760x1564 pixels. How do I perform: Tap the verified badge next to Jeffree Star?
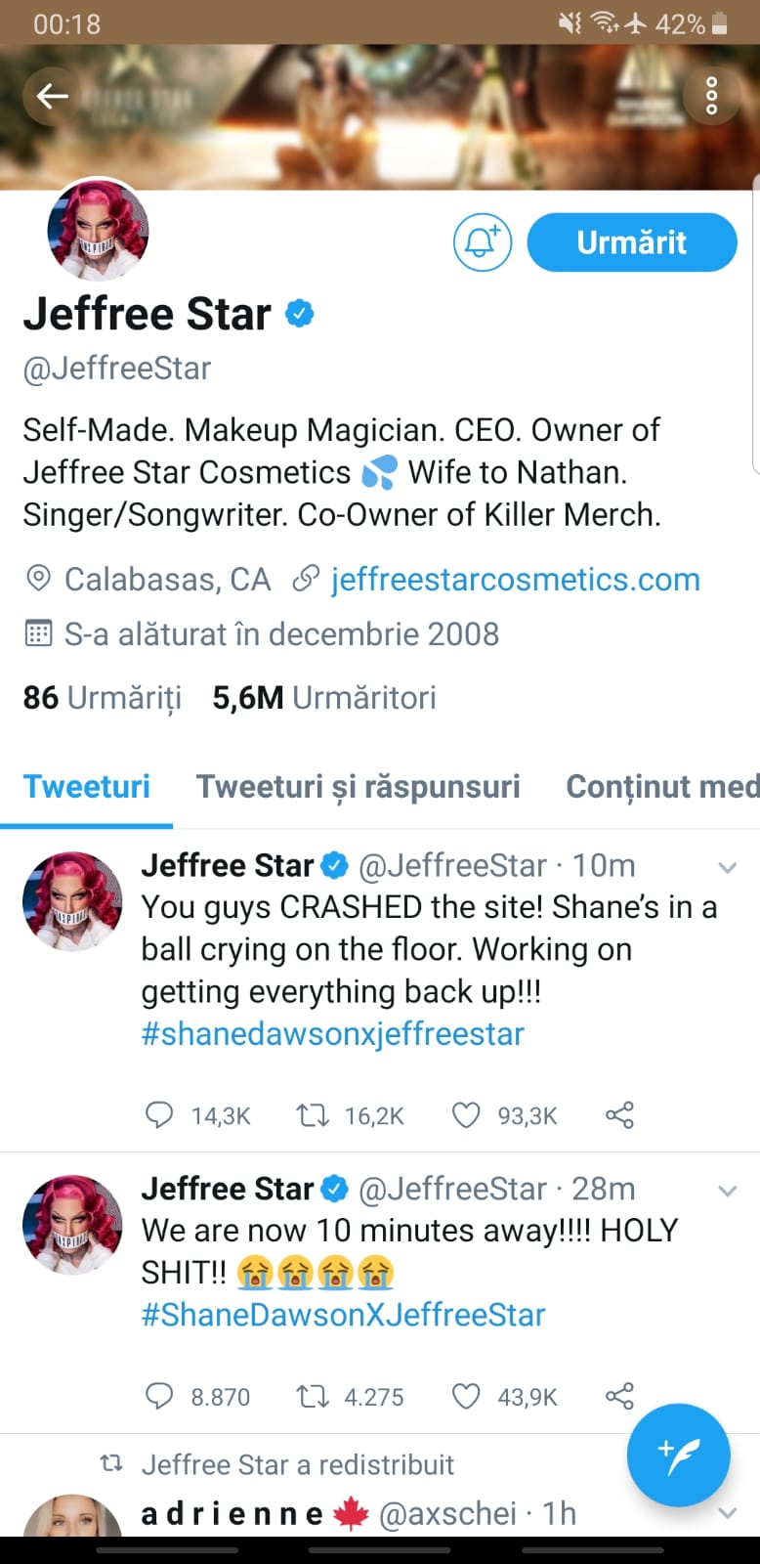tap(300, 313)
